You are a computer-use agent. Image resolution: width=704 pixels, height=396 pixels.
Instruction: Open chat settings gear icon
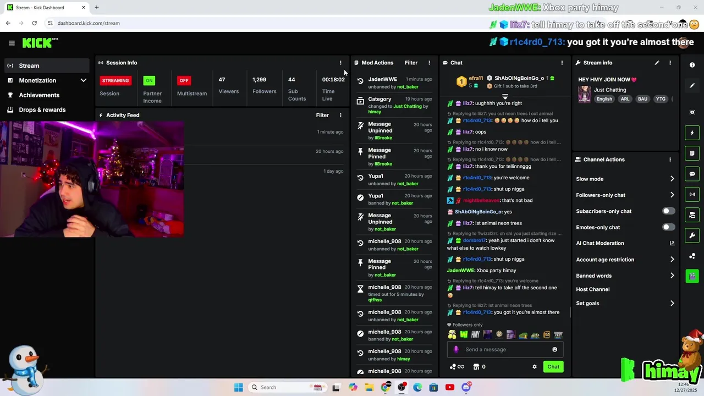[534, 367]
